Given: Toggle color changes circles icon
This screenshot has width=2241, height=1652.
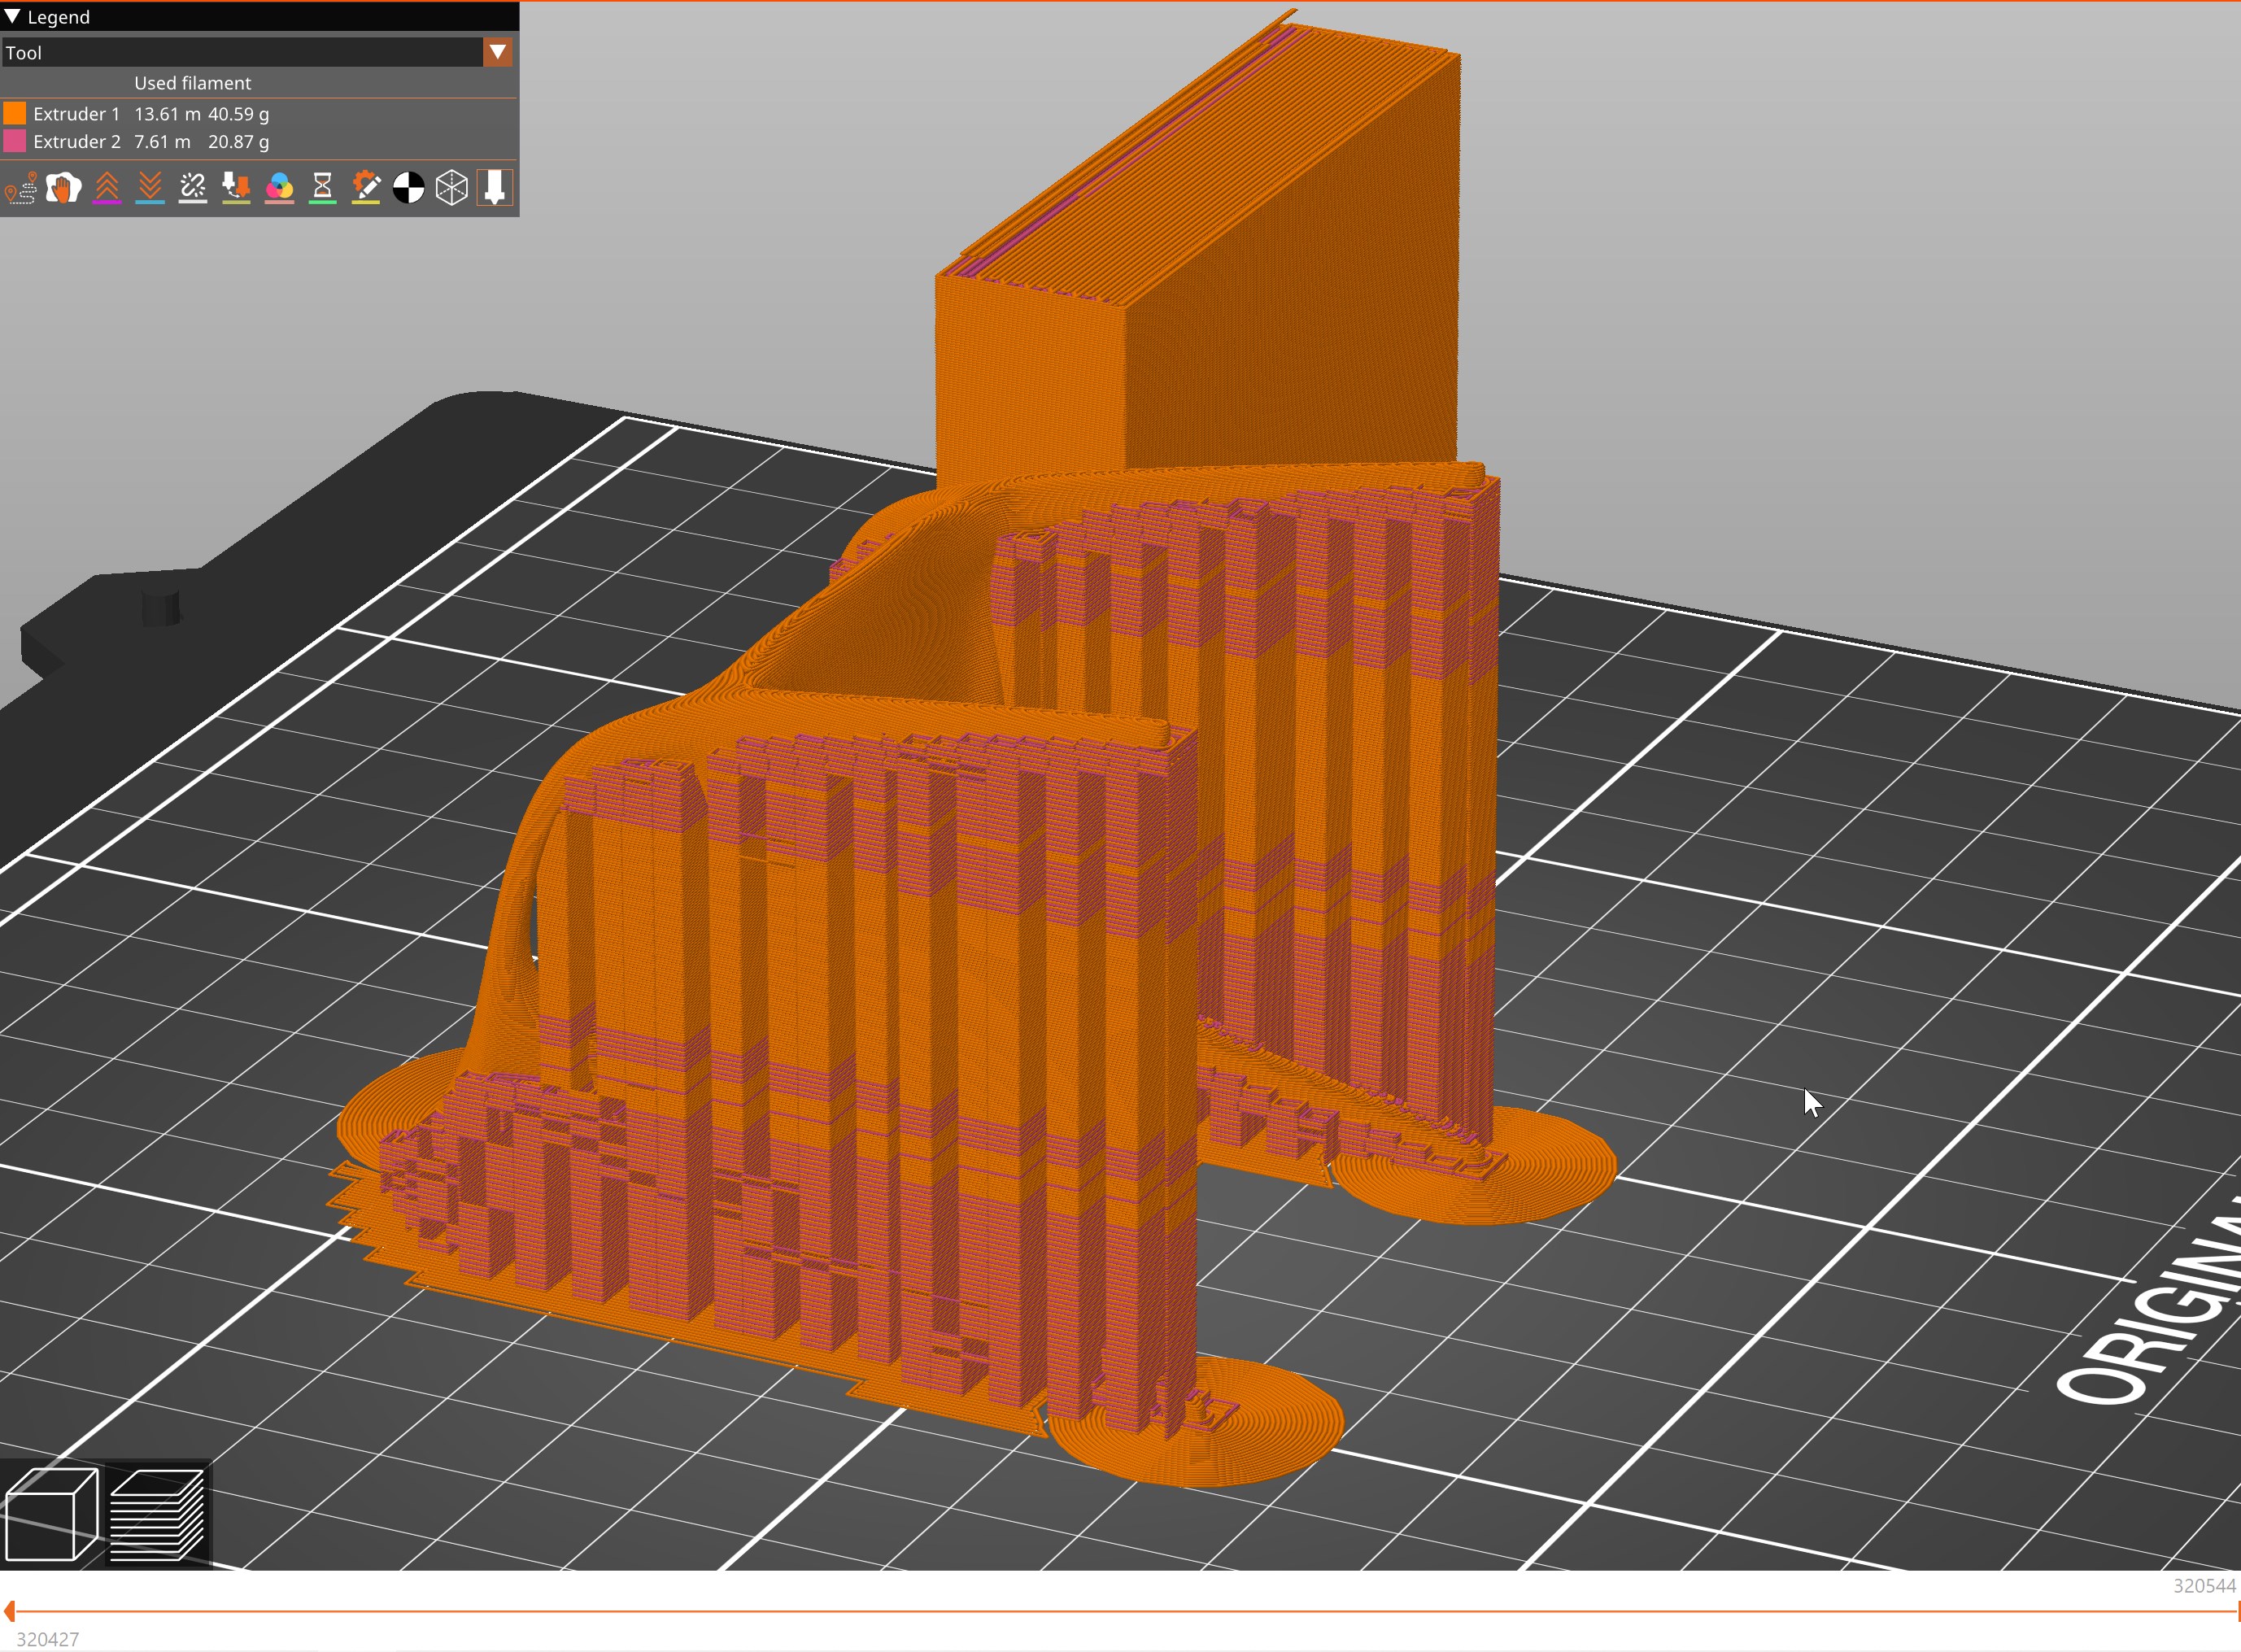Looking at the screenshot, I should tap(279, 188).
